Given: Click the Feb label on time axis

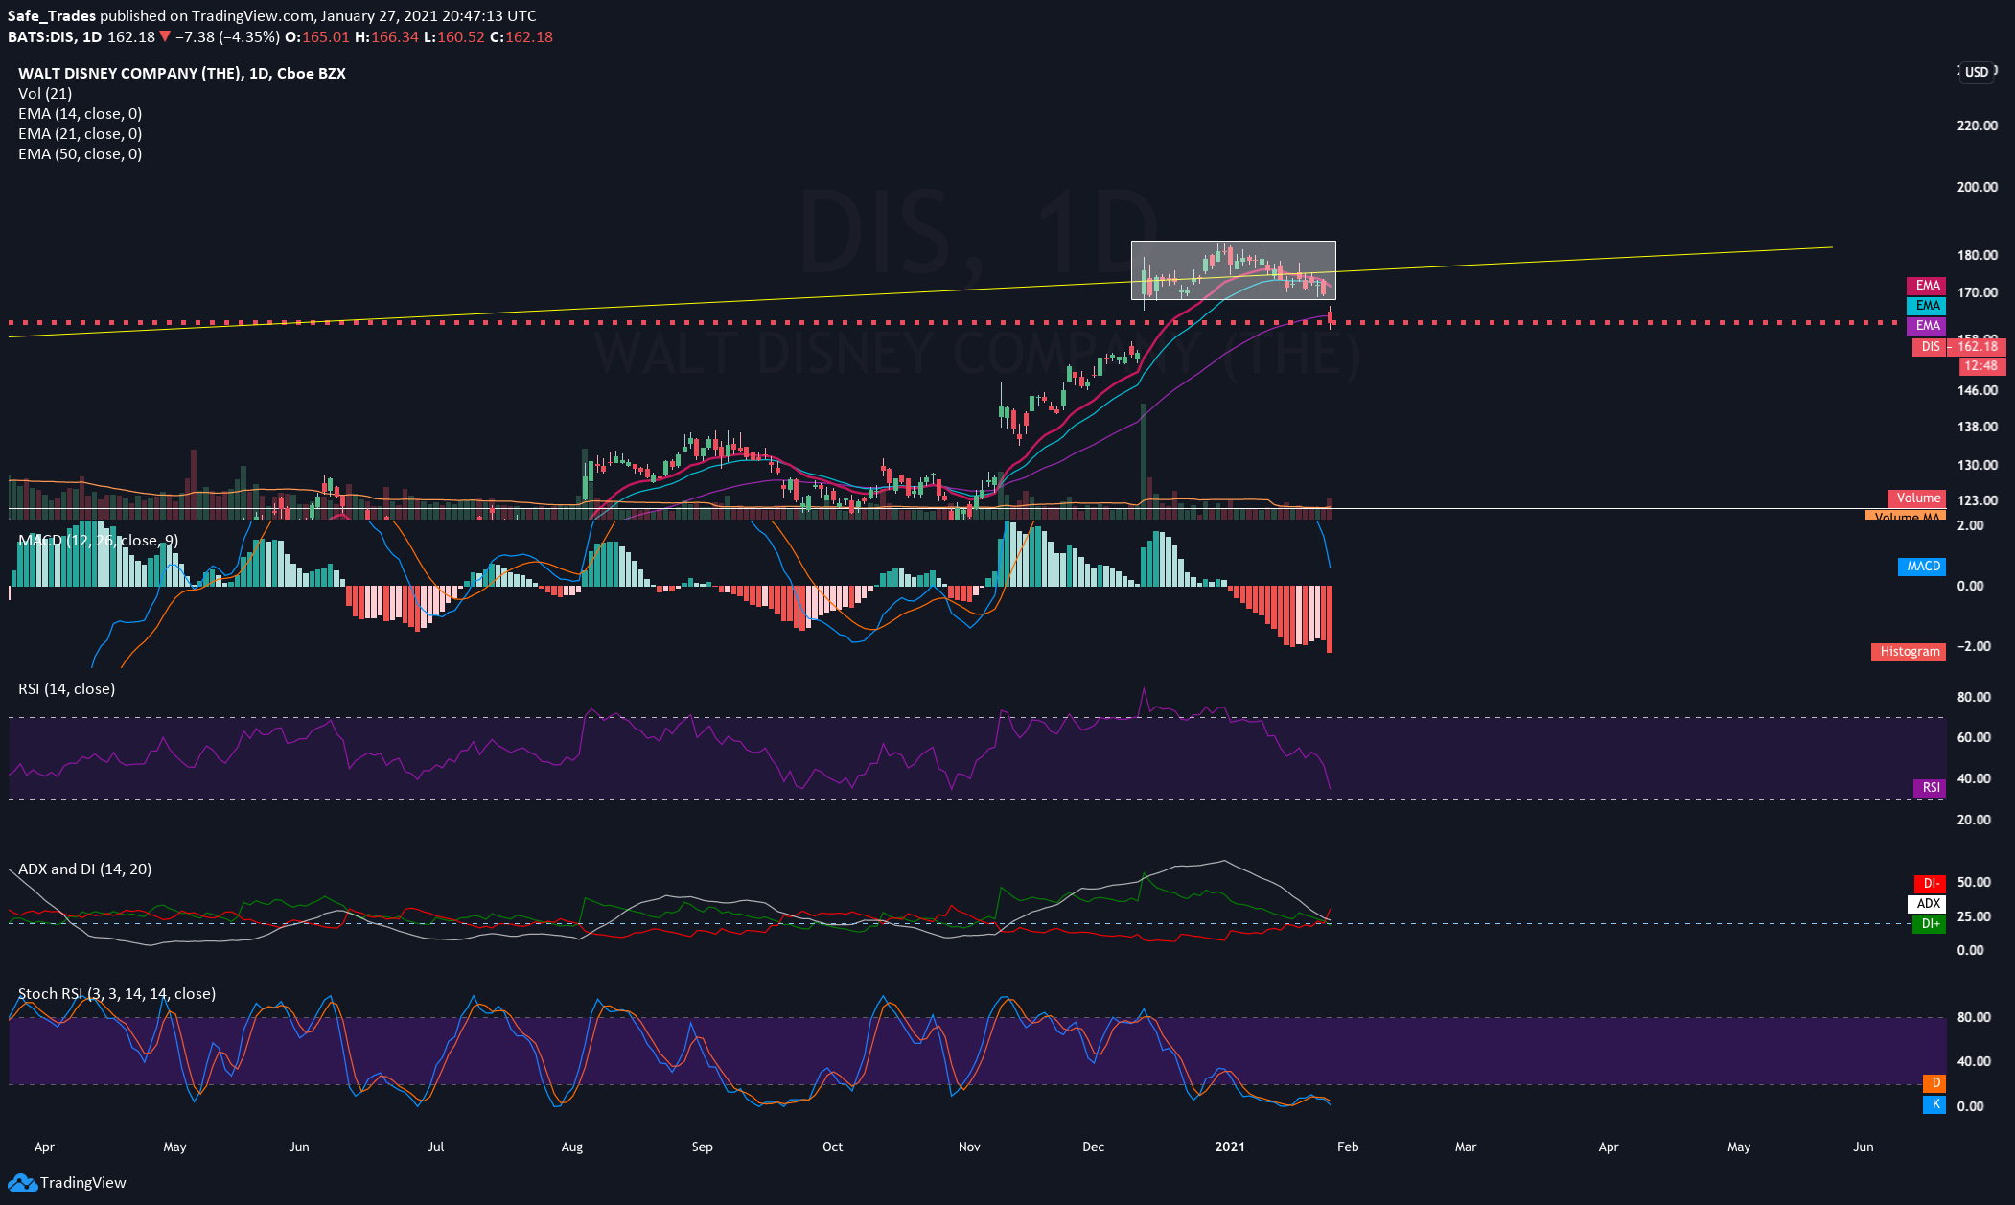Looking at the screenshot, I should (1348, 1147).
